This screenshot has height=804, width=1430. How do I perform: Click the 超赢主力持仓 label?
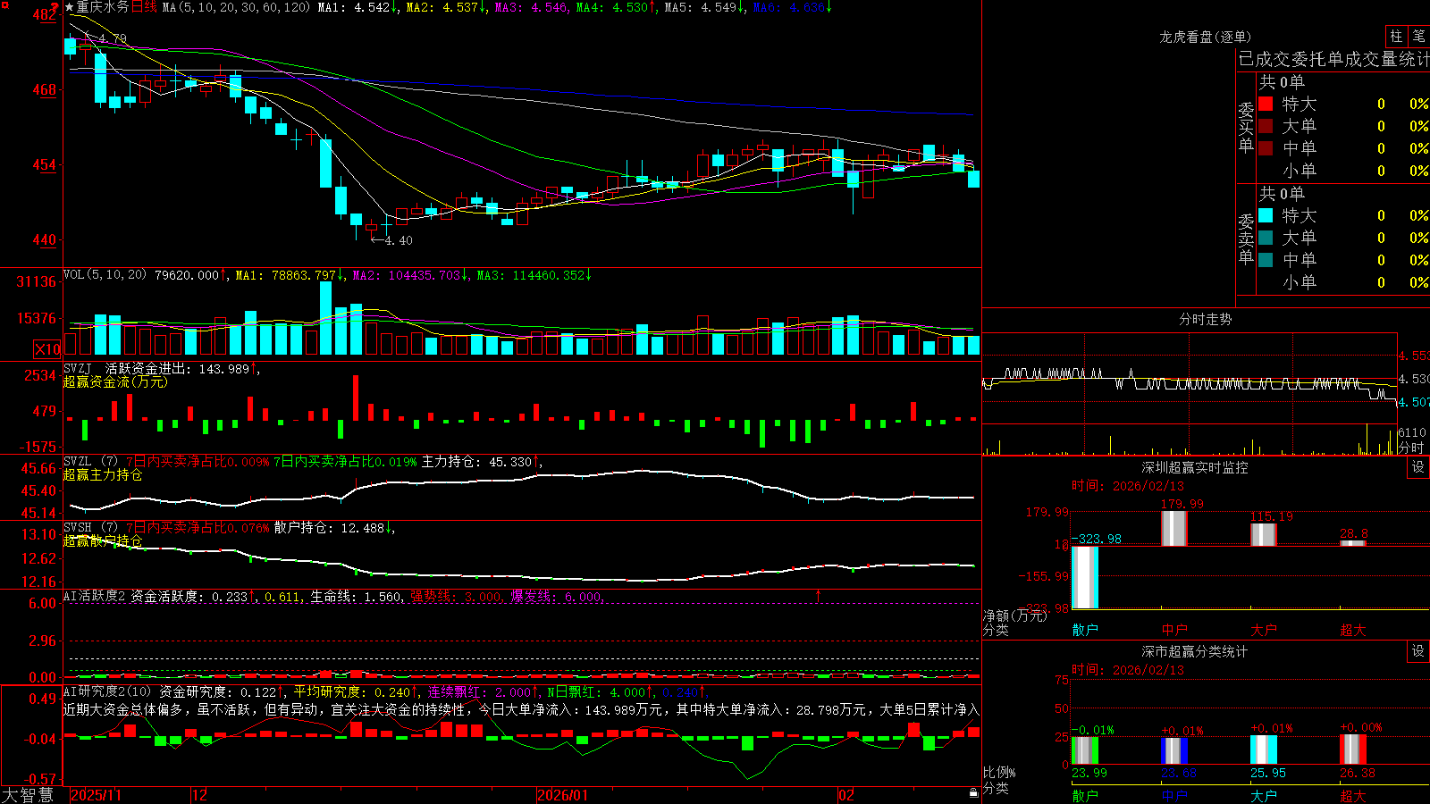[103, 475]
